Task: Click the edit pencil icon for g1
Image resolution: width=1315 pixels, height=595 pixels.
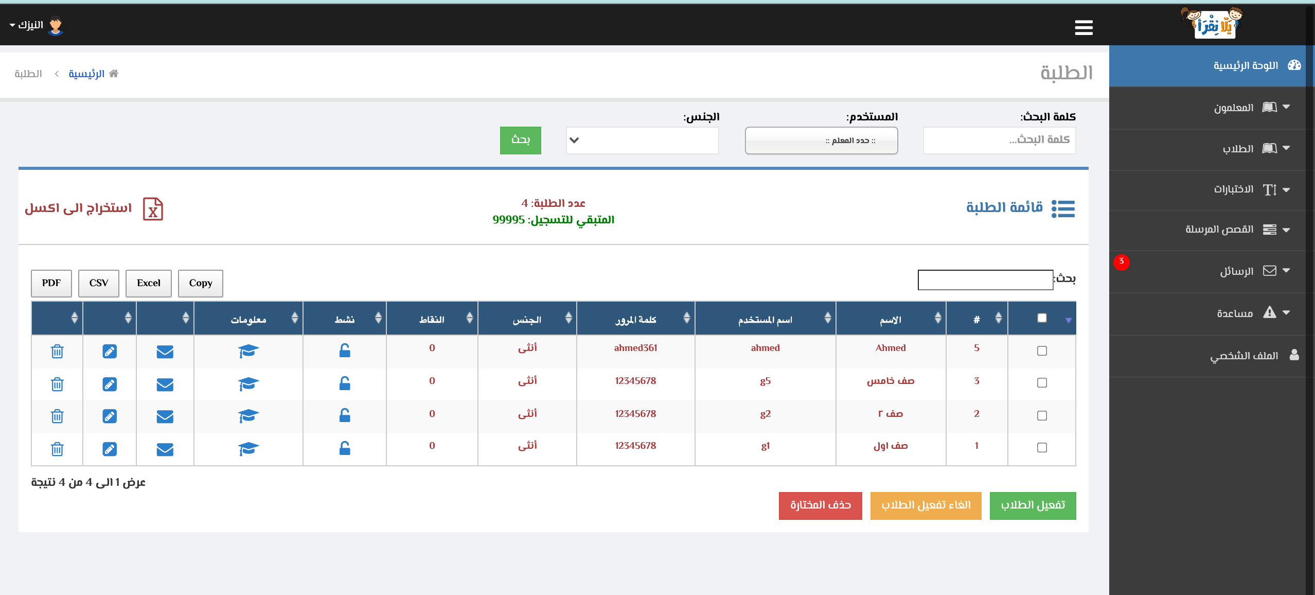Action: click(x=110, y=449)
